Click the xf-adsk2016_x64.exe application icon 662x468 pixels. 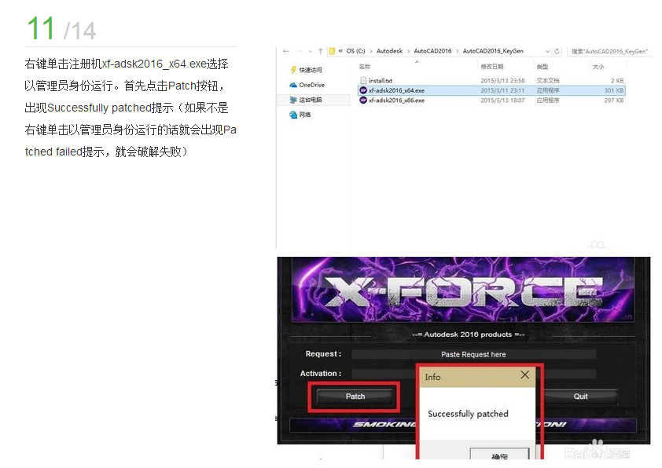pyautogui.click(x=363, y=90)
